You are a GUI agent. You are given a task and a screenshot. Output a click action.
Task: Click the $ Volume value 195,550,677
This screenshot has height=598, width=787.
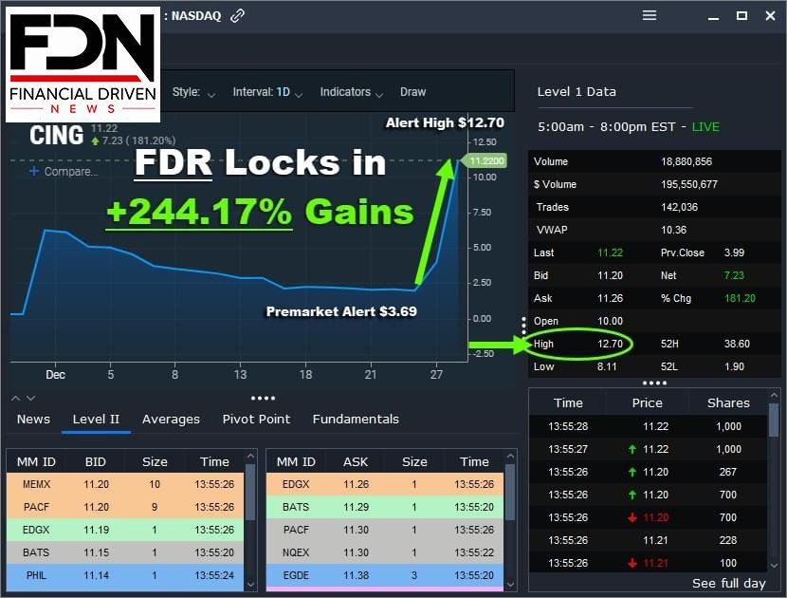[x=689, y=184]
